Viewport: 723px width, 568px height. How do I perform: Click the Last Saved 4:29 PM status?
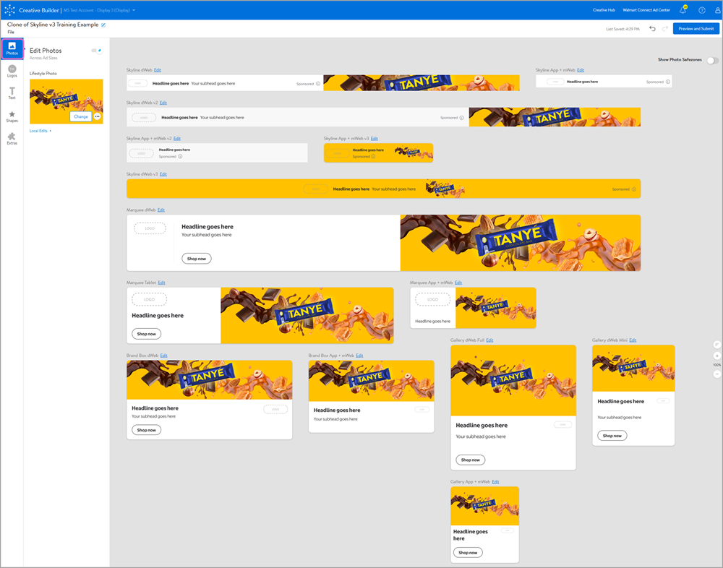tap(623, 29)
